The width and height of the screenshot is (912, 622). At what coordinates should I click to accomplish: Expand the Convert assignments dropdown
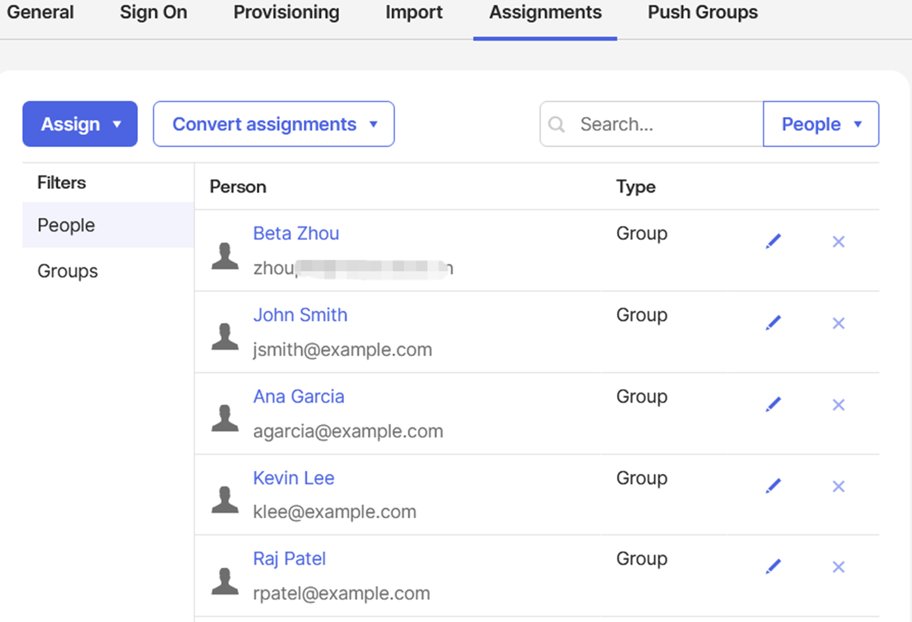pyautogui.click(x=273, y=124)
